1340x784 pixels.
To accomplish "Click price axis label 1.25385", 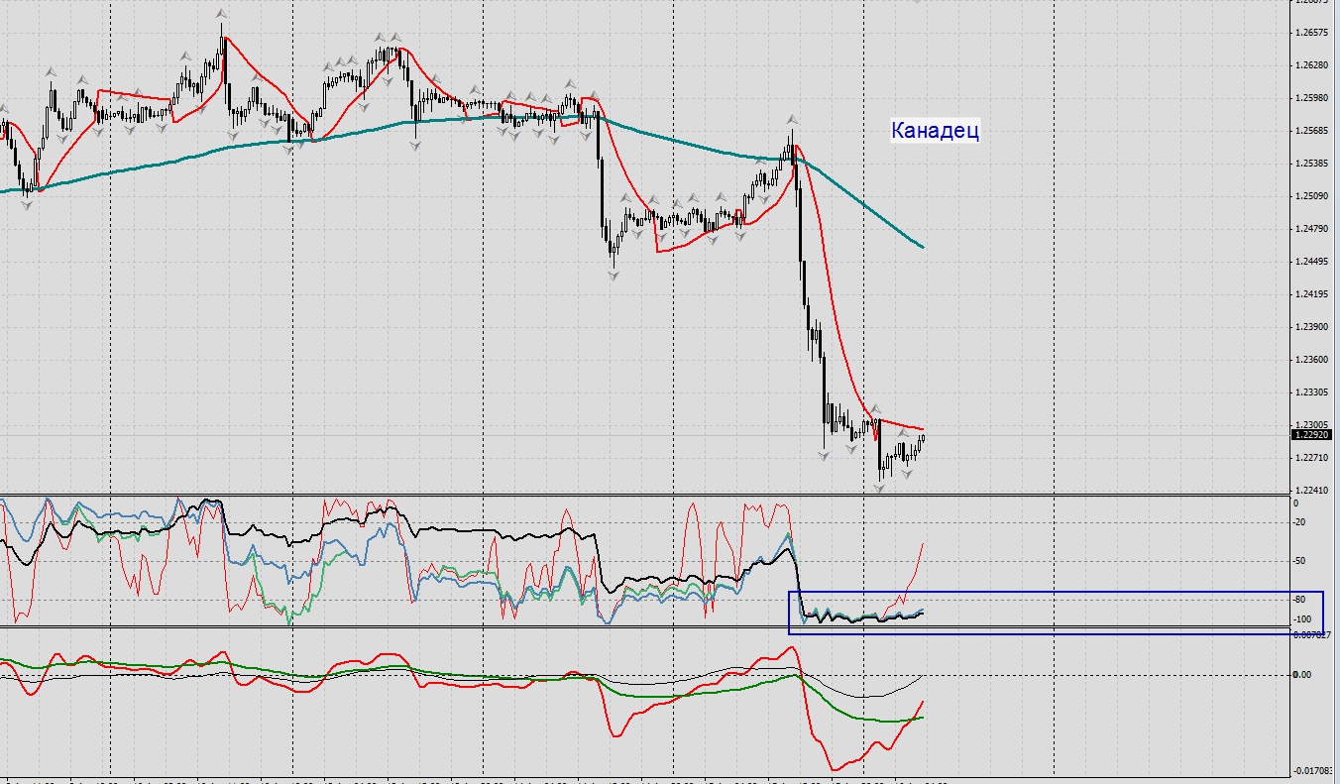I will tap(1312, 164).
